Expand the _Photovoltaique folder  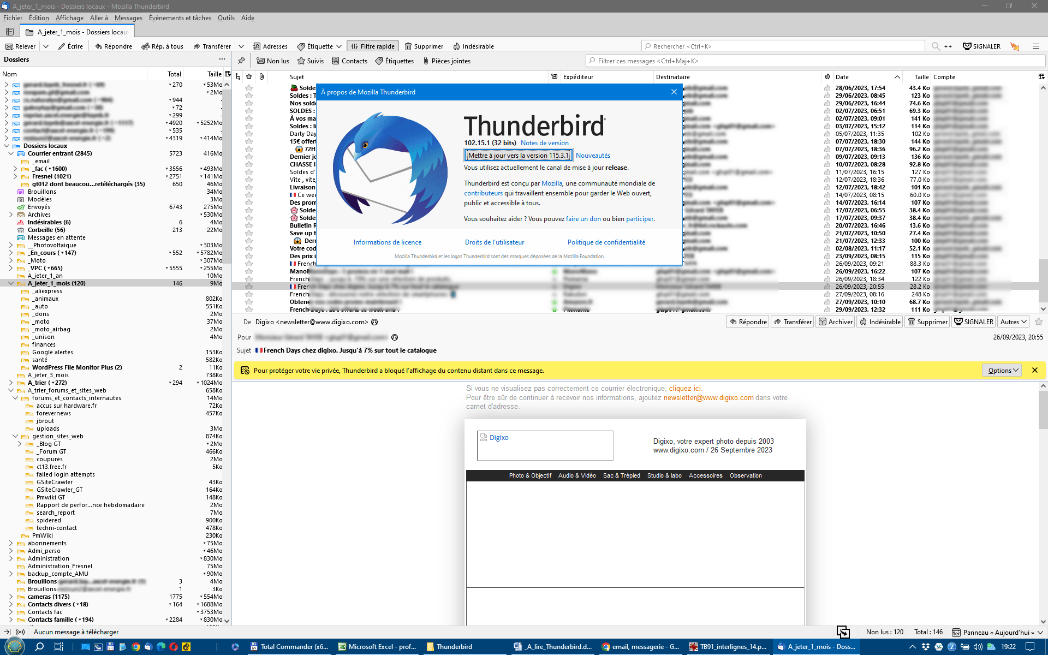[11, 245]
